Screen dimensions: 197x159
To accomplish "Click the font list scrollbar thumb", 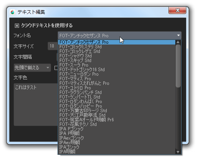I will (x=178, y=66).
